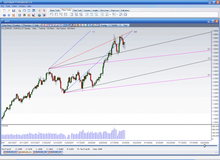
Task: Click the Volume panel label
Action: [x=5, y=126]
